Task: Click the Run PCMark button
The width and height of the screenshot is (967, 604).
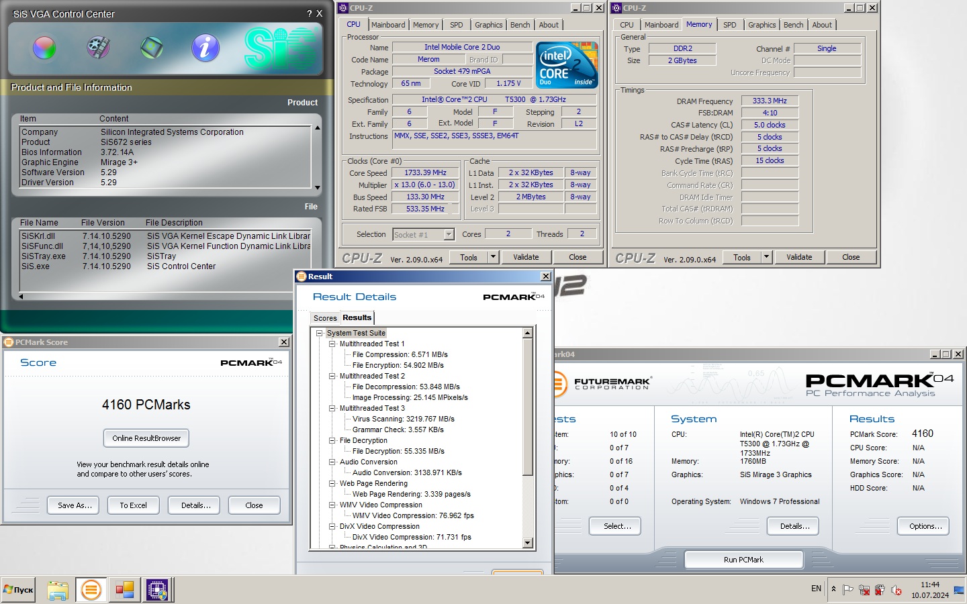Action: click(743, 560)
